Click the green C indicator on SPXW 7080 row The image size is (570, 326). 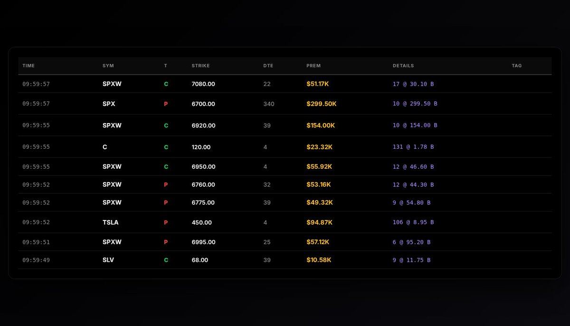(x=166, y=84)
